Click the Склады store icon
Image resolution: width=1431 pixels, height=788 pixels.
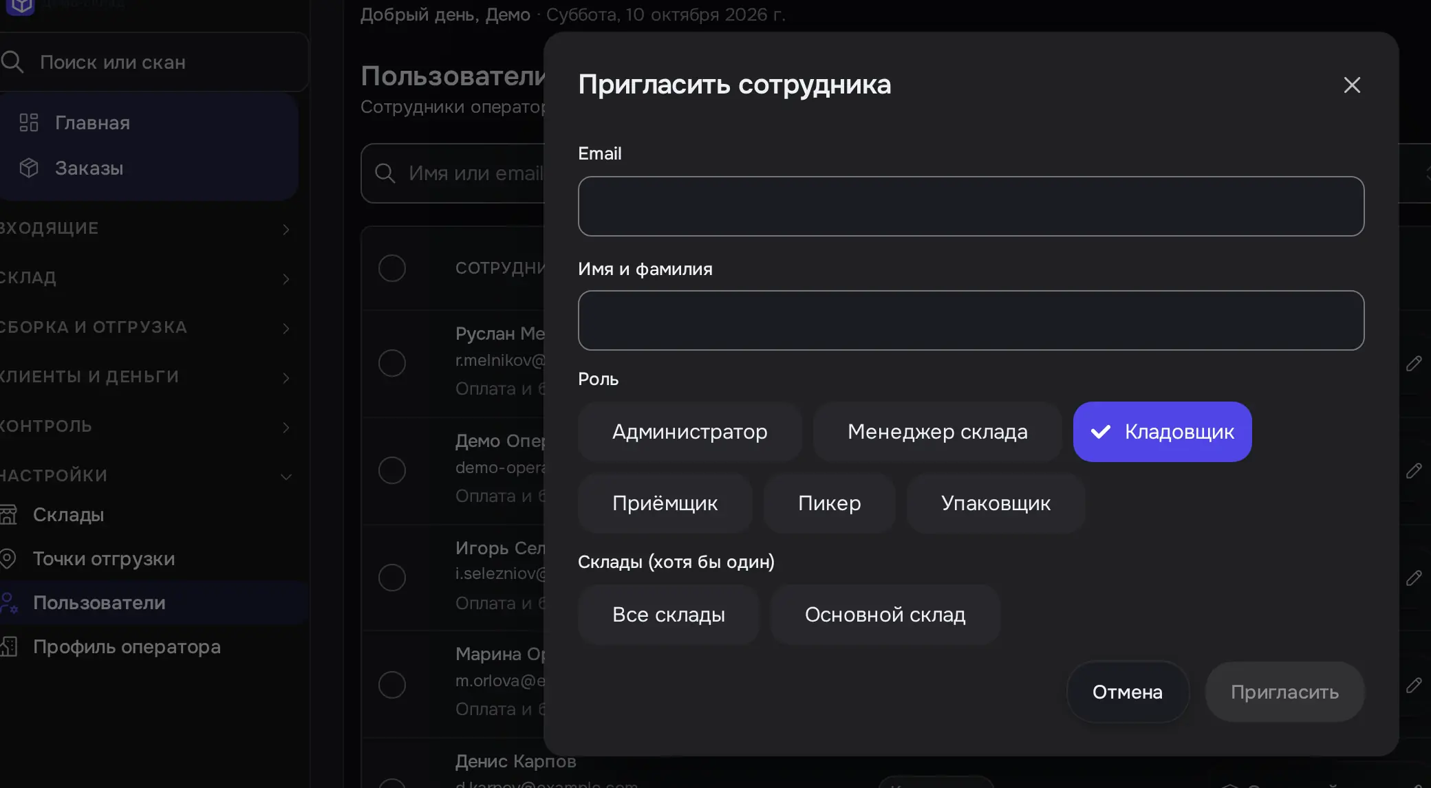click(x=8, y=515)
